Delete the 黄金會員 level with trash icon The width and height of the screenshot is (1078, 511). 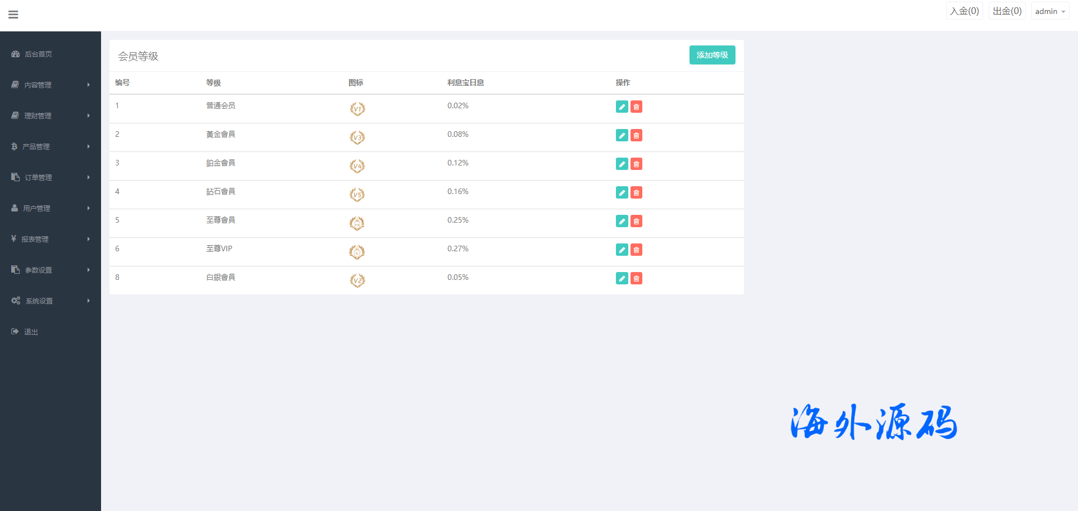click(x=636, y=136)
